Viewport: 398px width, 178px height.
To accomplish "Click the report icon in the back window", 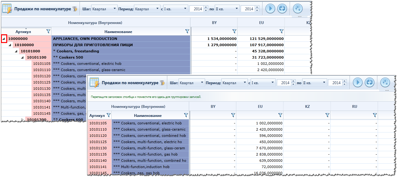I will pyautogui.click(x=7, y=9).
